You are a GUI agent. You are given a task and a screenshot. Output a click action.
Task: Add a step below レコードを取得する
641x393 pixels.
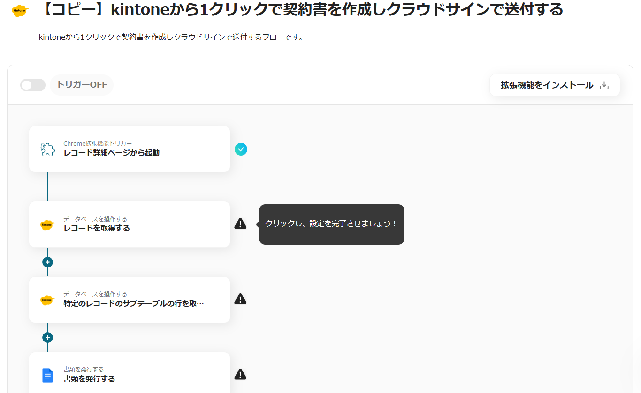point(47,262)
